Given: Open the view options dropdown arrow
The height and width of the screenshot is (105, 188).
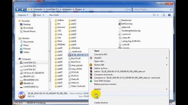Looking at the screenshot, I should [x=158, y=15].
